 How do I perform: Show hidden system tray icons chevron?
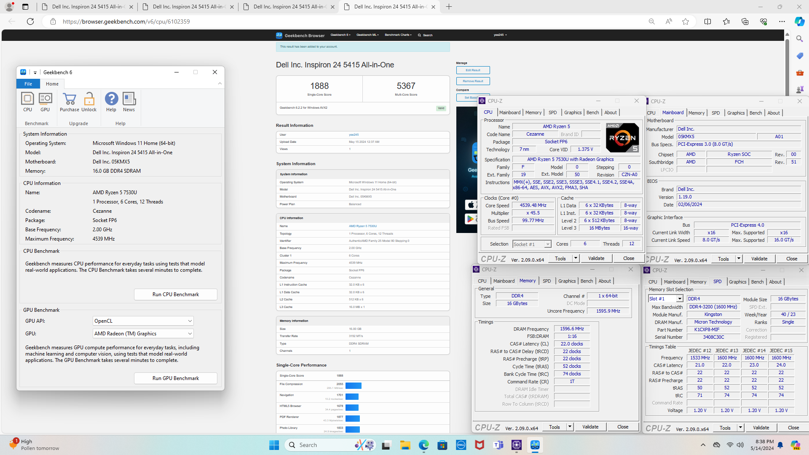(703, 445)
